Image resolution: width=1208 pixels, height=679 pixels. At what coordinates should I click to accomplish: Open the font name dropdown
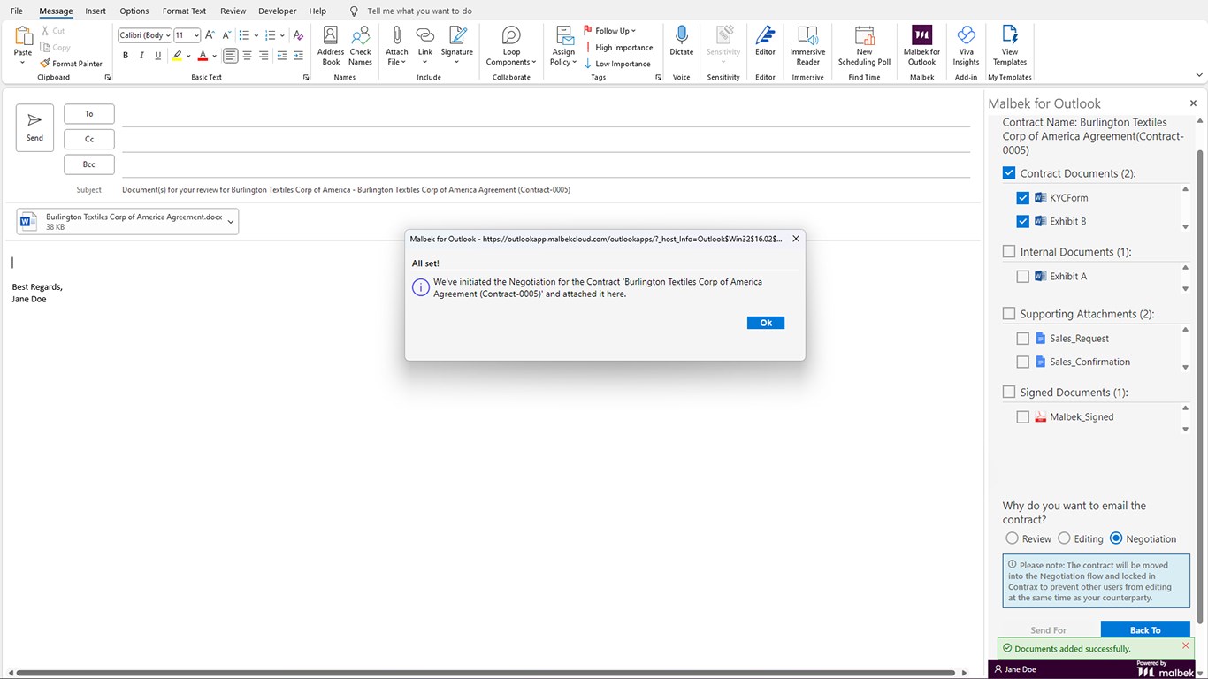[166, 35]
